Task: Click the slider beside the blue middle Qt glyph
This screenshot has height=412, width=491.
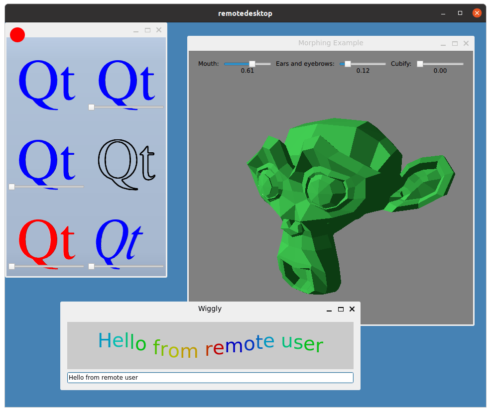Action: (x=11, y=187)
